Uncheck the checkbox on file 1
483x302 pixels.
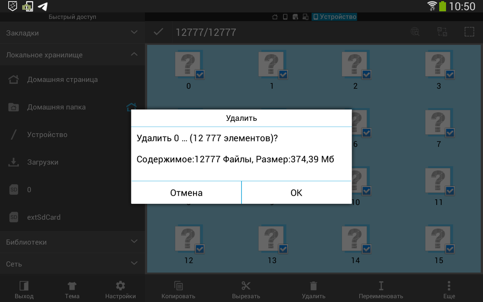click(283, 74)
